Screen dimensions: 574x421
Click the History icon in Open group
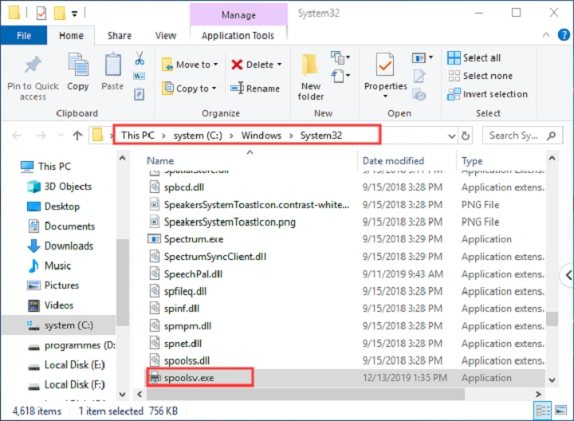click(419, 94)
